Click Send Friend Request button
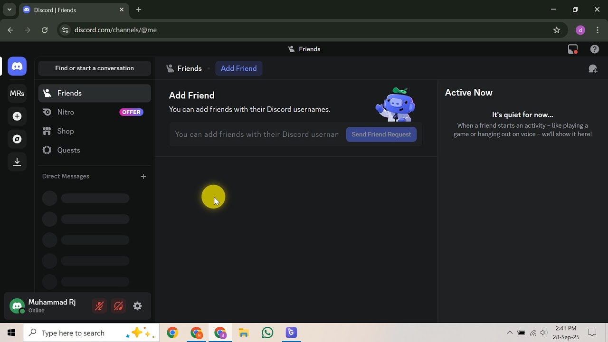 pos(381,134)
